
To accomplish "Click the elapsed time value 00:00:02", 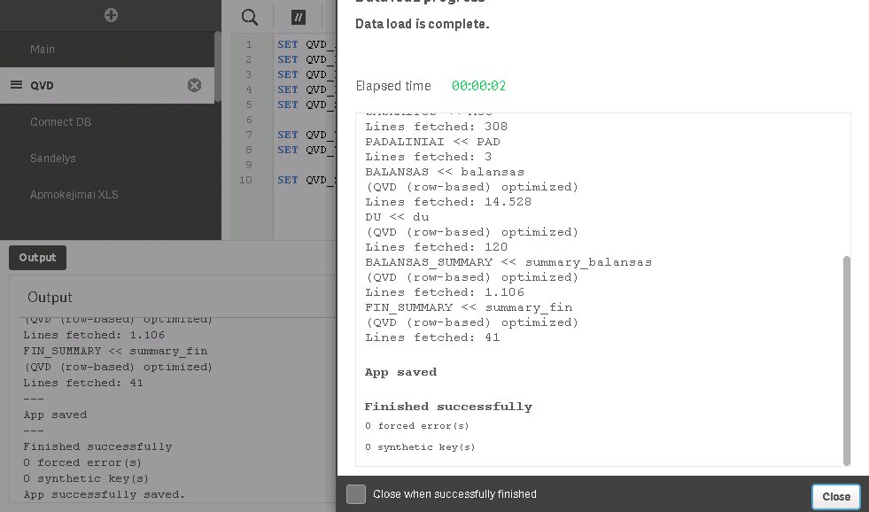I will (x=478, y=86).
